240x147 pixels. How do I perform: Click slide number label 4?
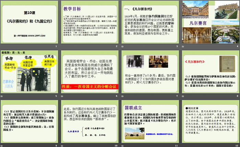point(237,46)
